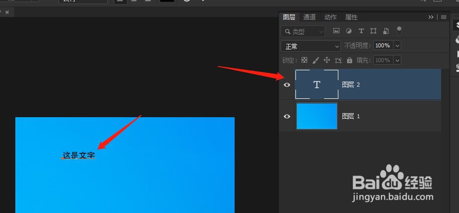Screen dimensions: 459x213
Task: Filter layers by pixel layer icon
Action: 336,31
